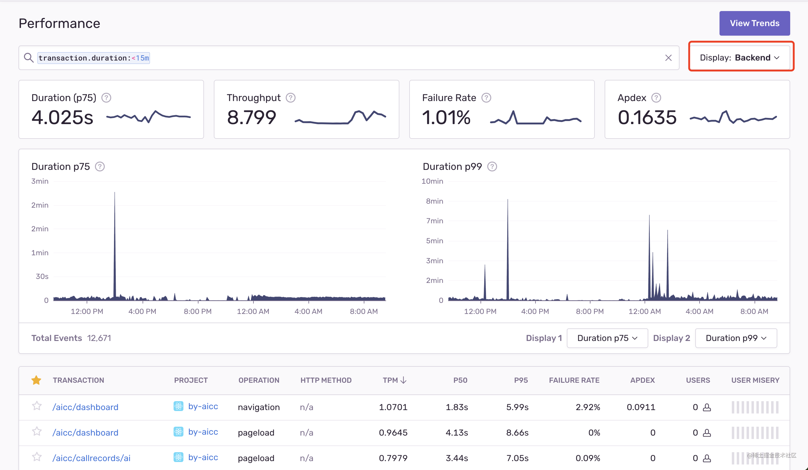Open /aicc/callrecords/ai transaction link

91,458
